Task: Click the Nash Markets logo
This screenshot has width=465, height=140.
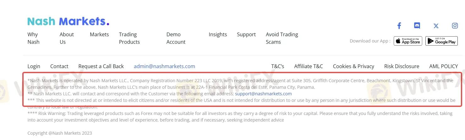Action: coord(68,21)
